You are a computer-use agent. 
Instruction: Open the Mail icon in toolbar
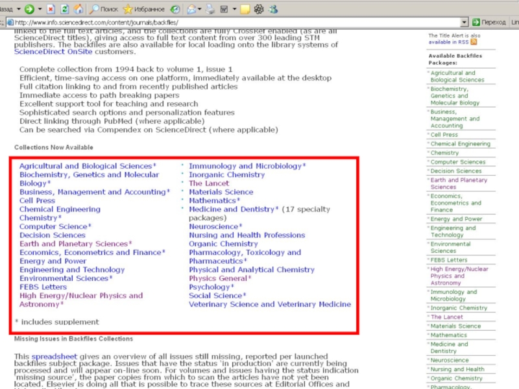(x=192, y=9)
